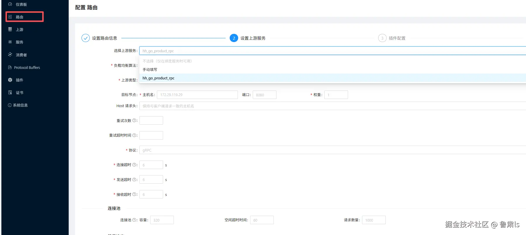This screenshot has height=235, width=526.
Task: Click the step 1 checkmark circle
Action: tap(85, 38)
